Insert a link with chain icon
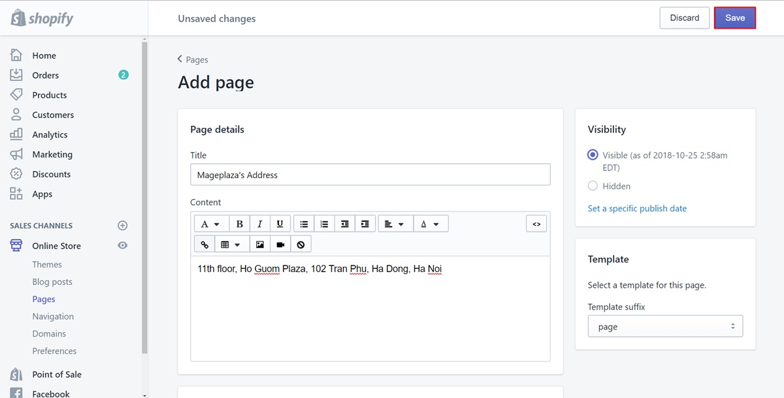Image resolution: width=784 pixels, height=398 pixels. [204, 244]
